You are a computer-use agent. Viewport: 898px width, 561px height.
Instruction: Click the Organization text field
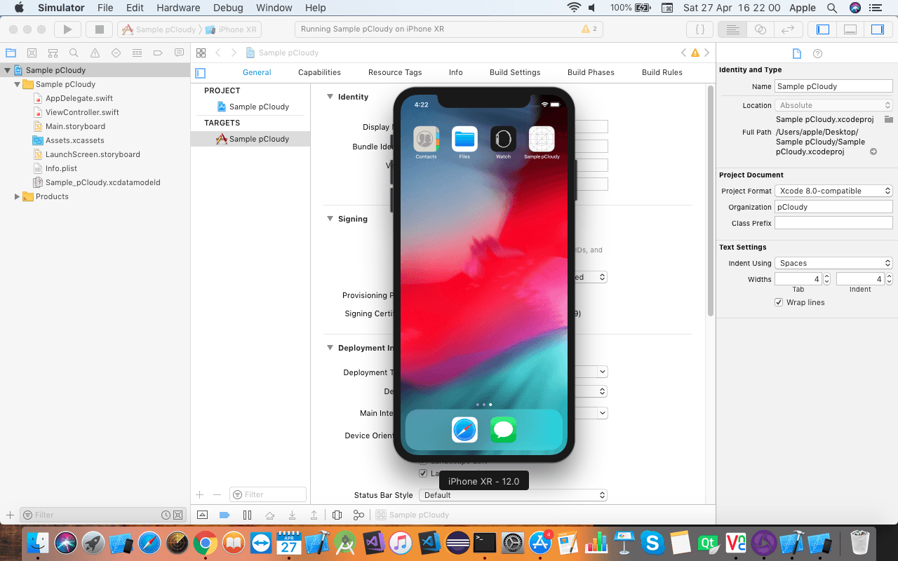[833, 207]
